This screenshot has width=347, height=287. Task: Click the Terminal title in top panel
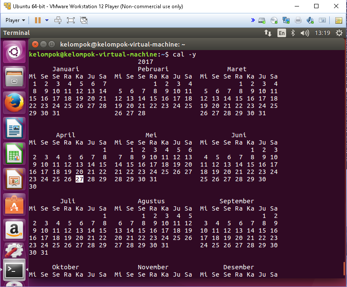pyautogui.click(x=16, y=33)
